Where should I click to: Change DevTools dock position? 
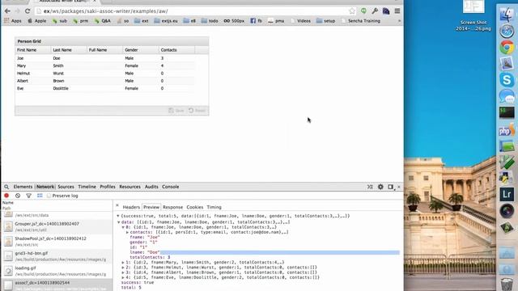[x=390, y=187]
